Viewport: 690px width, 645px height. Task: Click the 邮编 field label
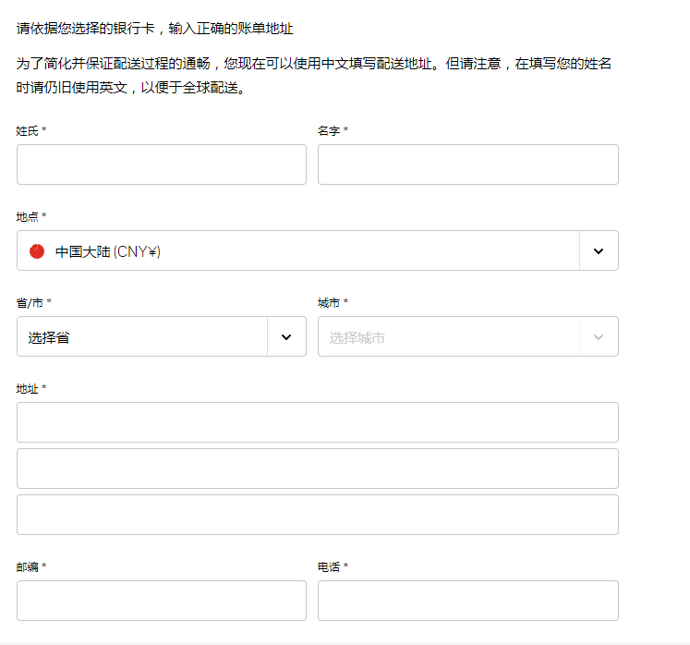(28, 566)
